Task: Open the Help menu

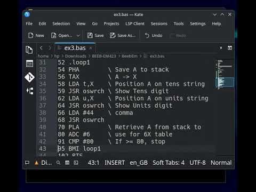Action: (217, 23)
